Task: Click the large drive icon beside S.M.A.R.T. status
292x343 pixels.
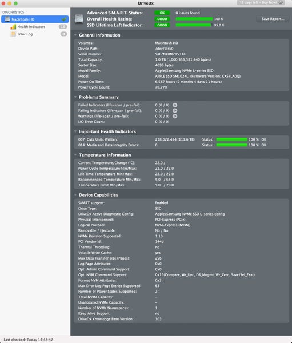Action: (79, 19)
